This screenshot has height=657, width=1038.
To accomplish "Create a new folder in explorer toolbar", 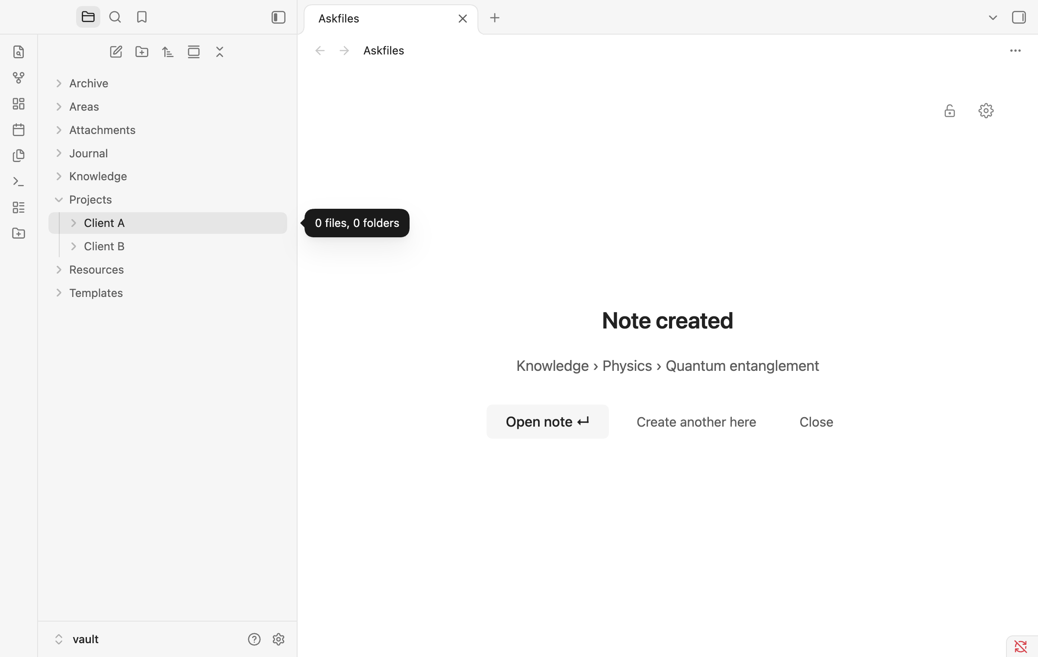I will point(142,52).
